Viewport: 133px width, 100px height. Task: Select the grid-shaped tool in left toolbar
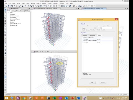point(6,50)
